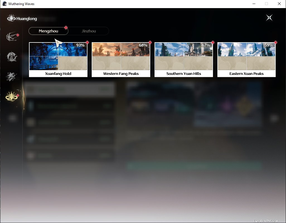
Task: Switch to the Mengzhou tab
Action: [x=48, y=31]
